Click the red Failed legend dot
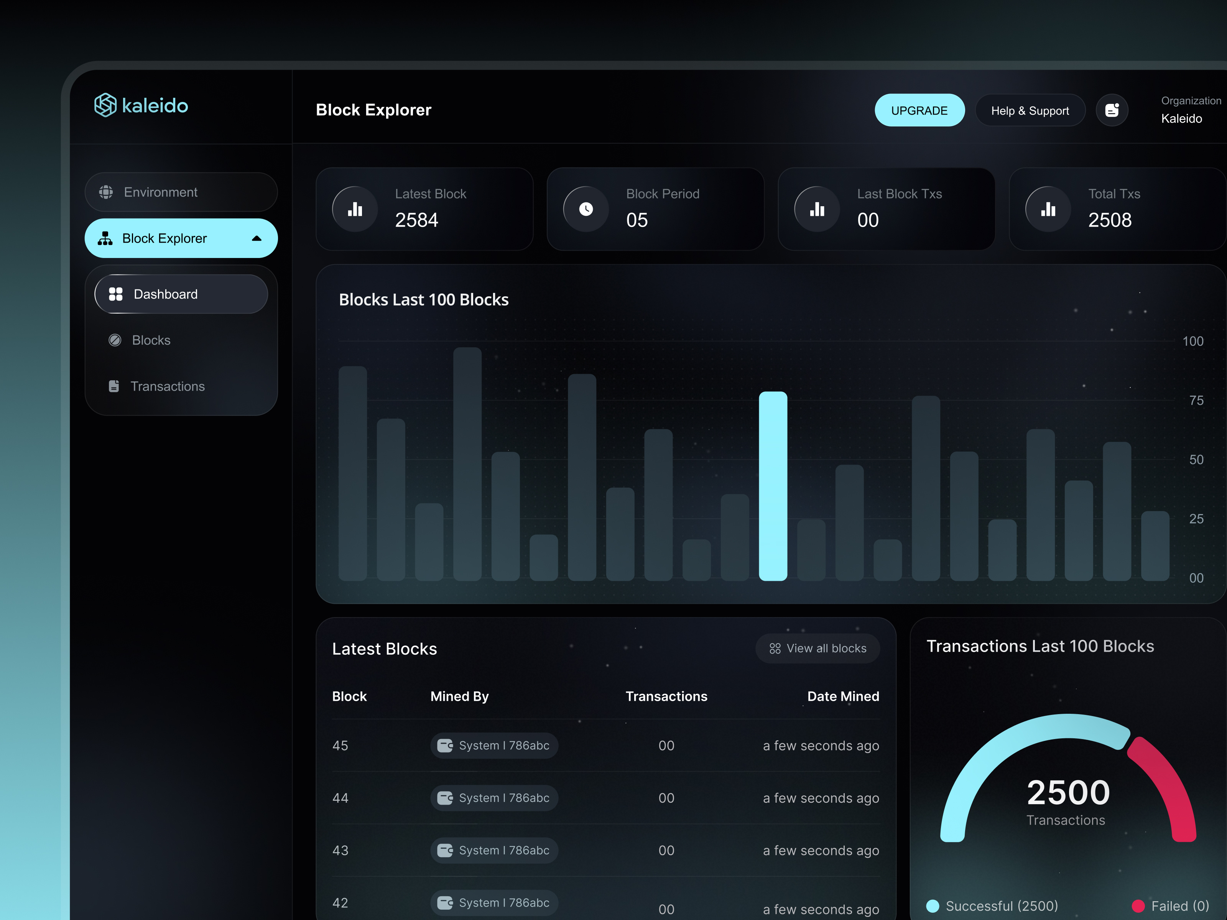This screenshot has height=920, width=1227. pyautogui.click(x=1140, y=906)
